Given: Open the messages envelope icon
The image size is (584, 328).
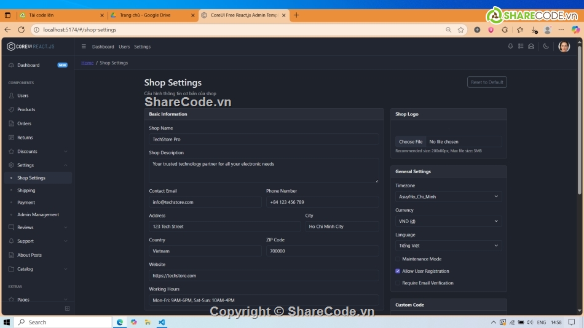Looking at the screenshot, I should (x=531, y=47).
